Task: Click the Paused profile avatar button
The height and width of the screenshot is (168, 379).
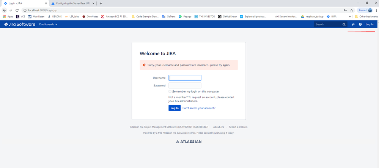Action: click(365, 10)
